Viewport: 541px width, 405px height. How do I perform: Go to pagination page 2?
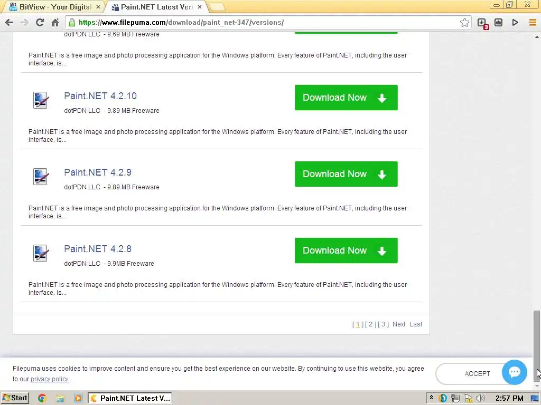click(x=370, y=324)
